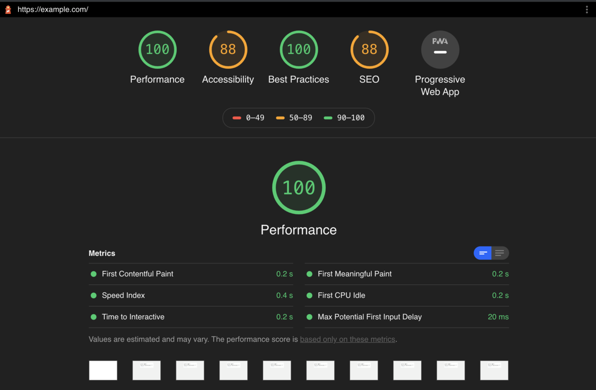
Task: Click the Lighthouse logo icon
Action: click(x=7, y=9)
